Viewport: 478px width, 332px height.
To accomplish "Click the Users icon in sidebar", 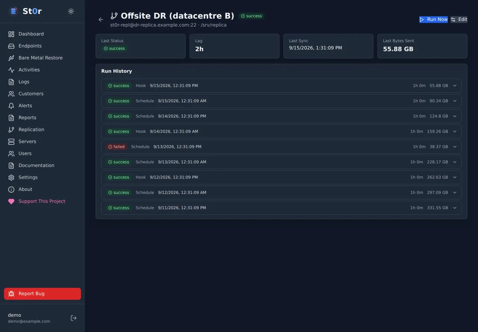I will (11, 153).
